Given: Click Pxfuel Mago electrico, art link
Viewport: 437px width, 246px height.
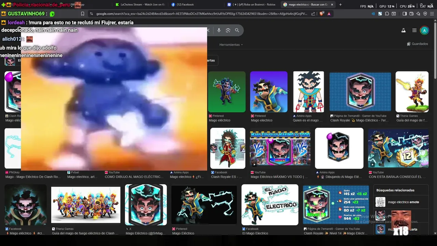Looking at the screenshot, I should [x=82, y=177].
